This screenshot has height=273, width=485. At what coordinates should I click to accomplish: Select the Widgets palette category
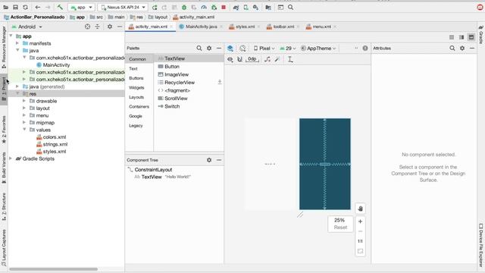tap(136, 88)
